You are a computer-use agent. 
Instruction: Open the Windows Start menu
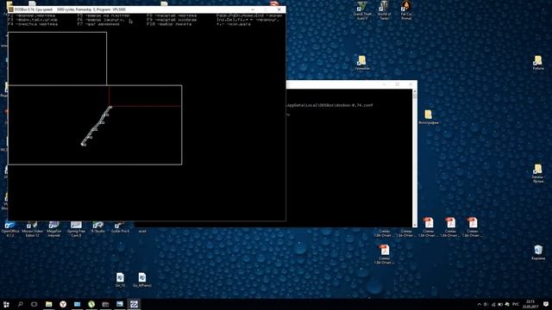click(x=6, y=304)
